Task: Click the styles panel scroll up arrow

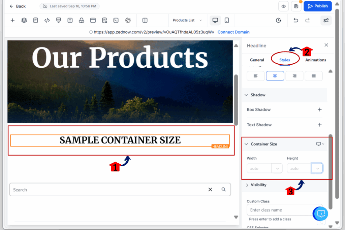Action: coord(331,71)
